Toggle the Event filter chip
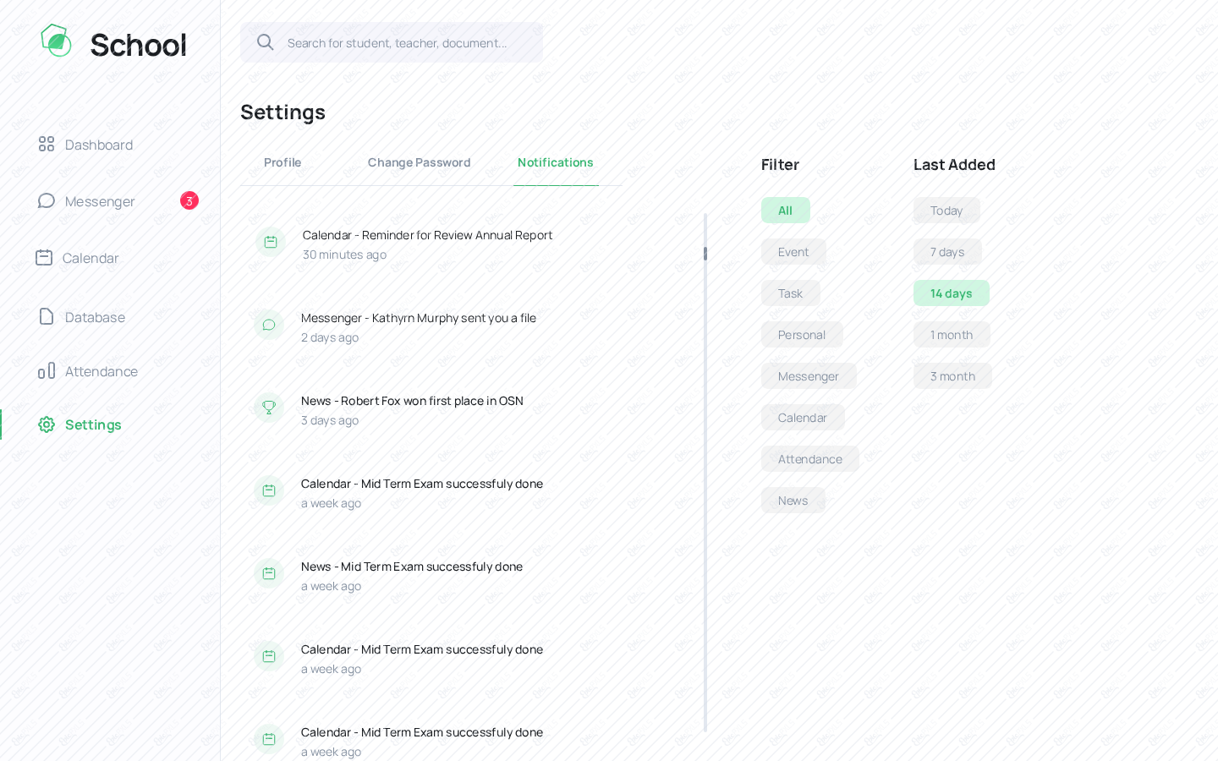 tap(793, 252)
